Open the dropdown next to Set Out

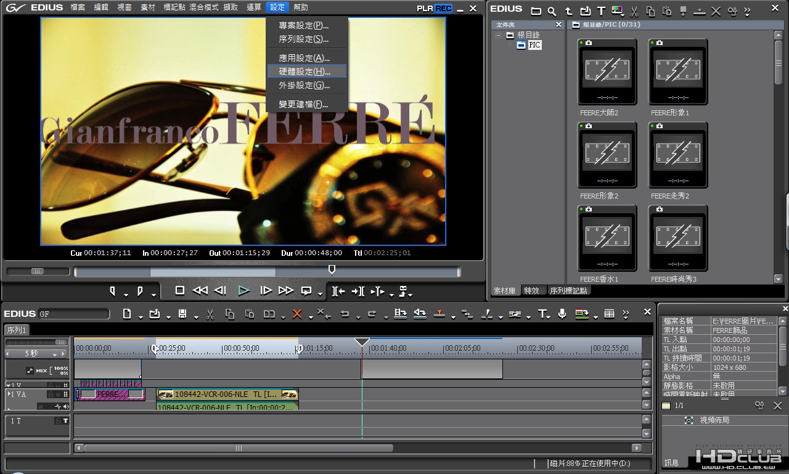(x=153, y=294)
